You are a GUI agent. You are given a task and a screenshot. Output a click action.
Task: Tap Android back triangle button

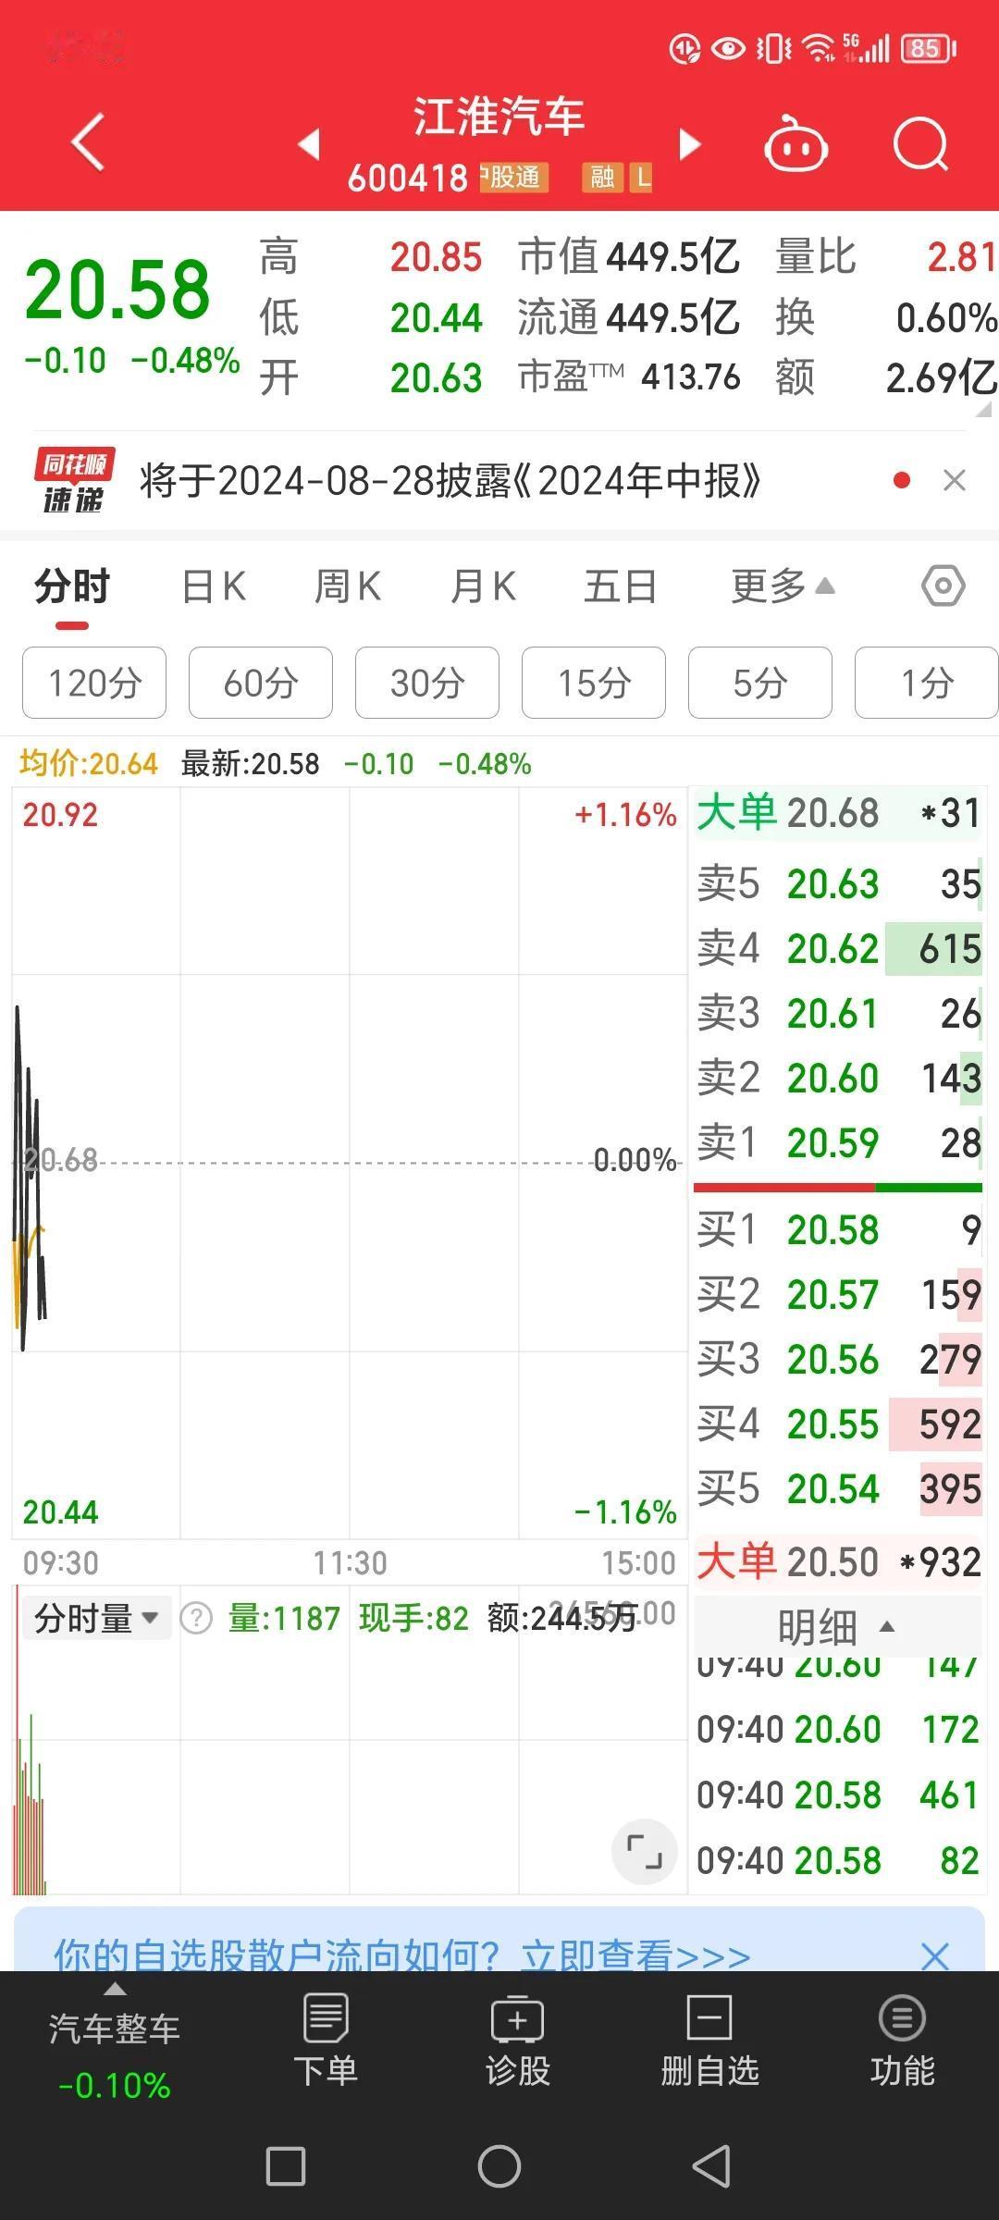(711, 2166)
